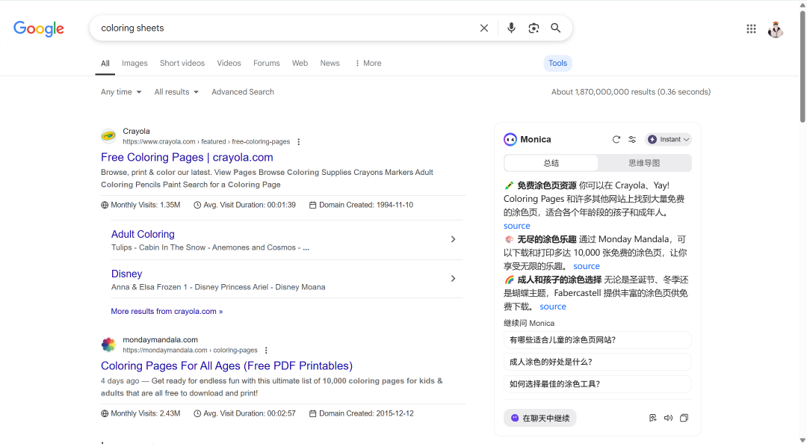Click the source link after 免费涂色页资源 paragraph
This screenshot has width=807, height=444.
point(517,226)
